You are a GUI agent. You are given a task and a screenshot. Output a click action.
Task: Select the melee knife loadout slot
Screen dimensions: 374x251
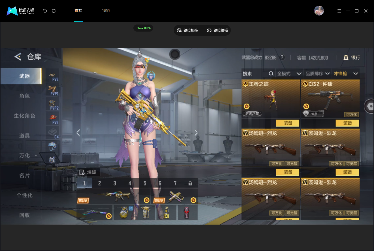[x=95, y=212]
